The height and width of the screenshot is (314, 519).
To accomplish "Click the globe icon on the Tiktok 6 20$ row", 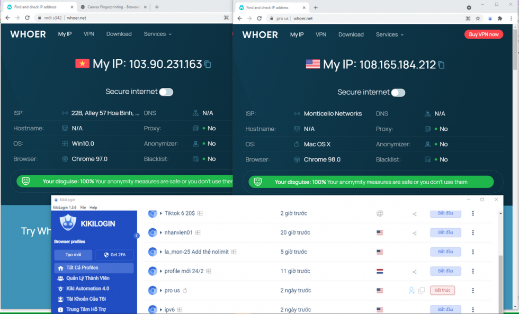I will (x=379, y=213).
